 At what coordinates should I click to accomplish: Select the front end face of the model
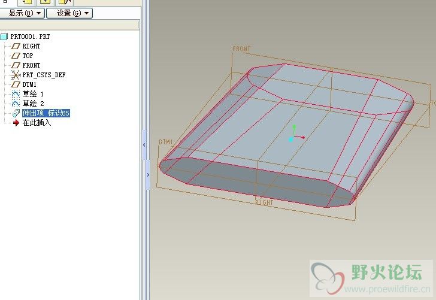[256, 183]
